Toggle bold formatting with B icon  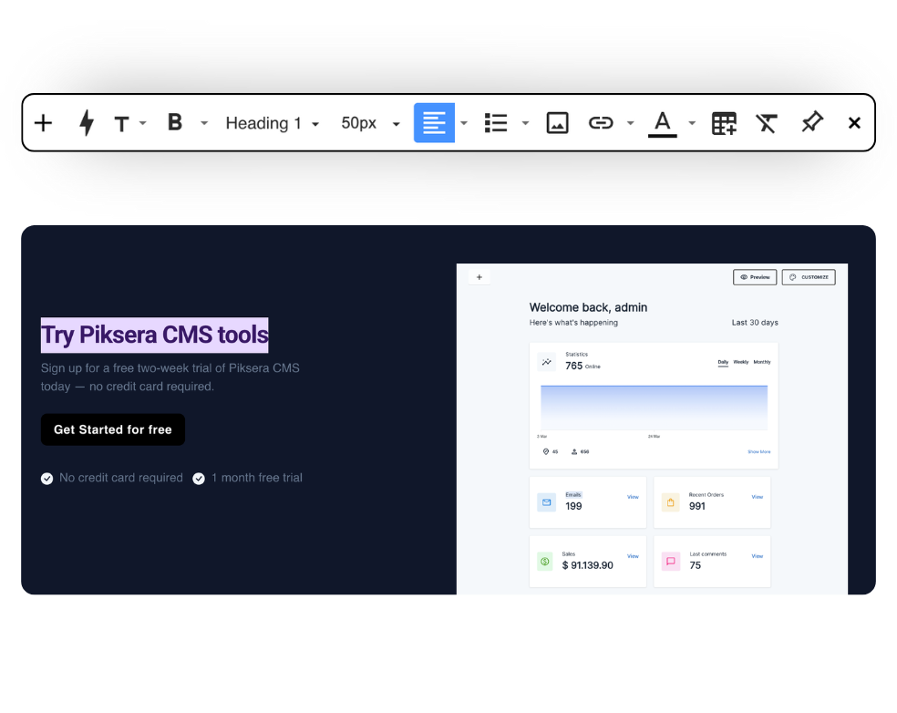tap(175, 122)
